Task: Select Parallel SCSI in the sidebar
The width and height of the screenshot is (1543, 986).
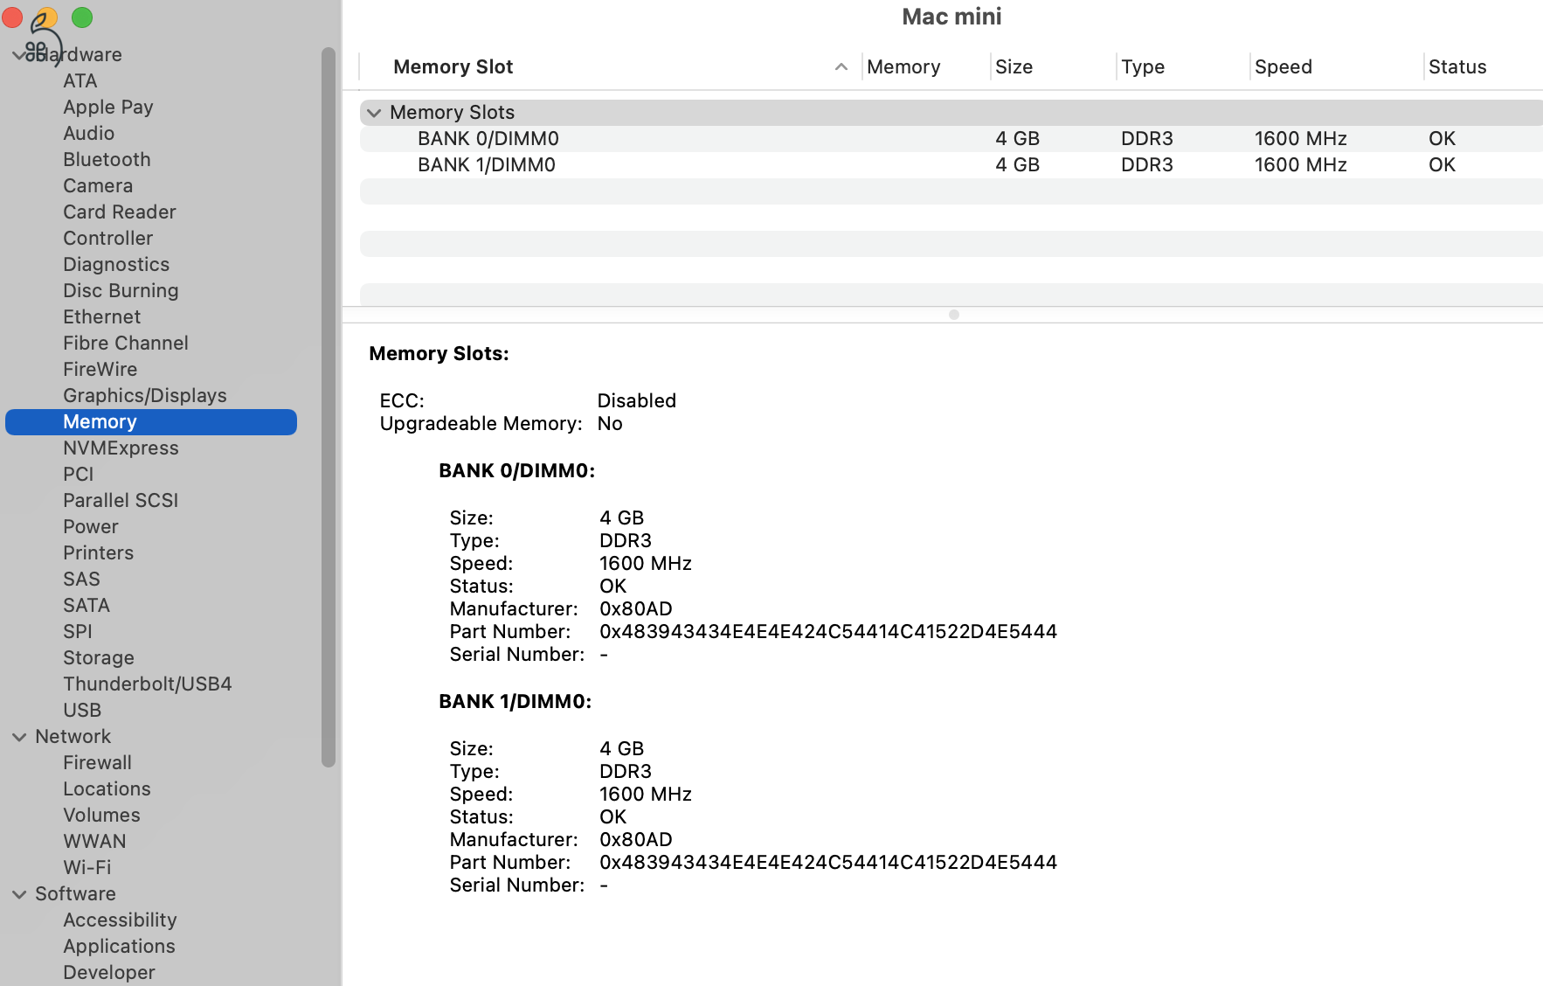Action: [121, 501]
